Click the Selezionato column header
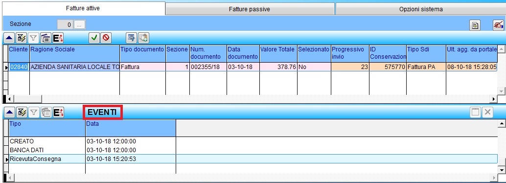 [x=314, y=53]
